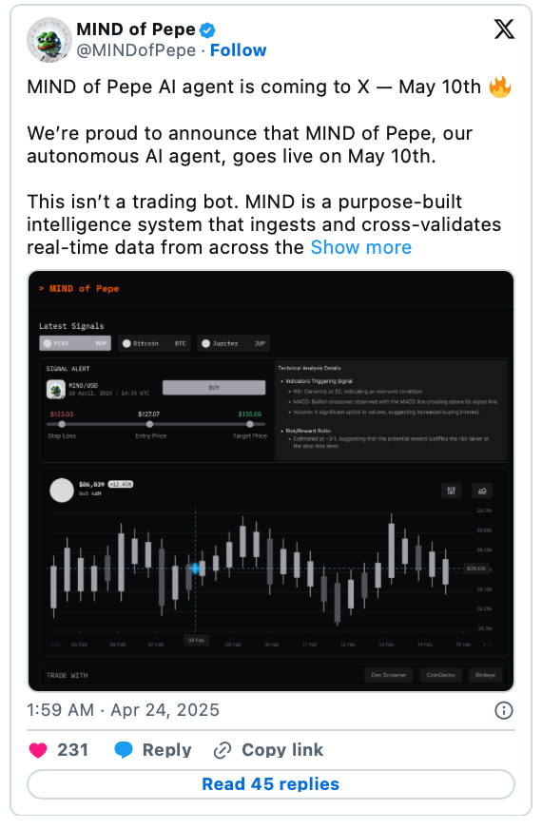Click the Entry Price slider marker
This screenshot has width=542, height=829.
(149, 424)
